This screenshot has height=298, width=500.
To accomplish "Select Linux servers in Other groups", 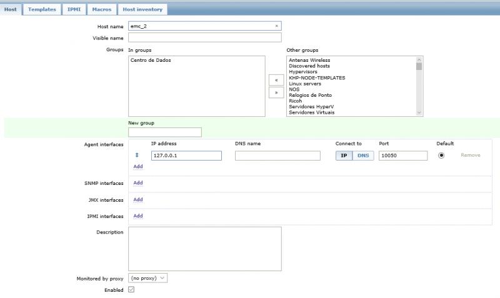I will (306, 84).
